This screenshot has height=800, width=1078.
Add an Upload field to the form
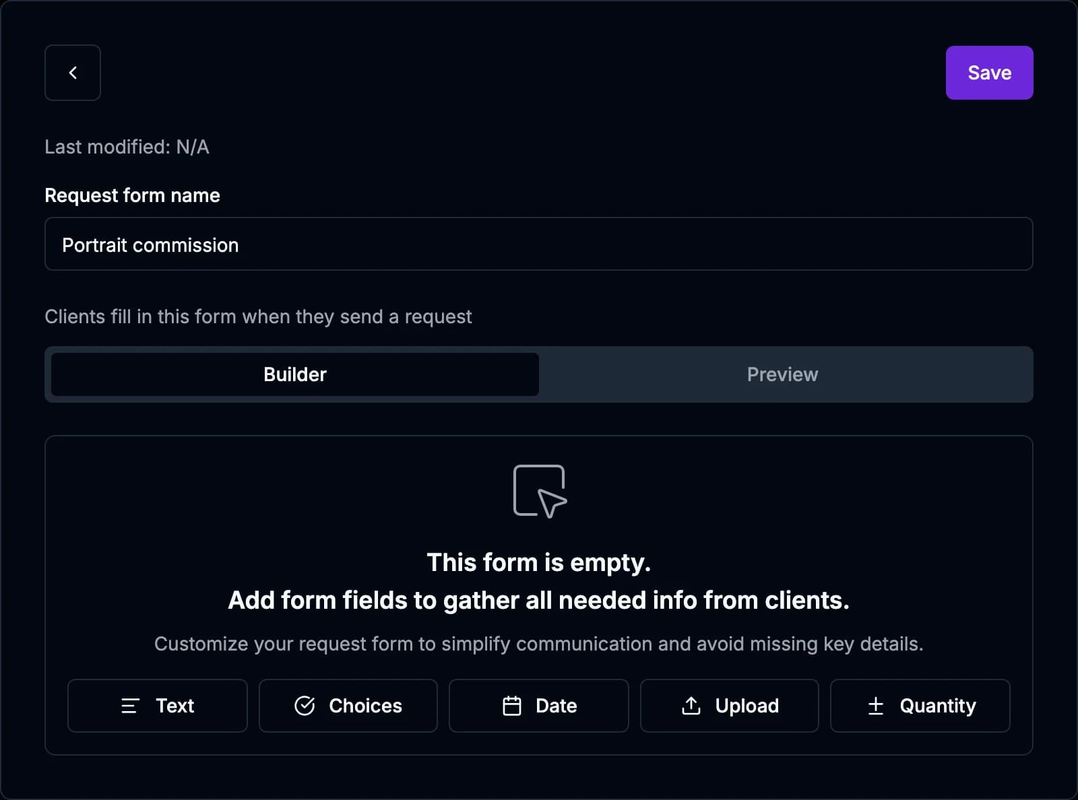730,706
